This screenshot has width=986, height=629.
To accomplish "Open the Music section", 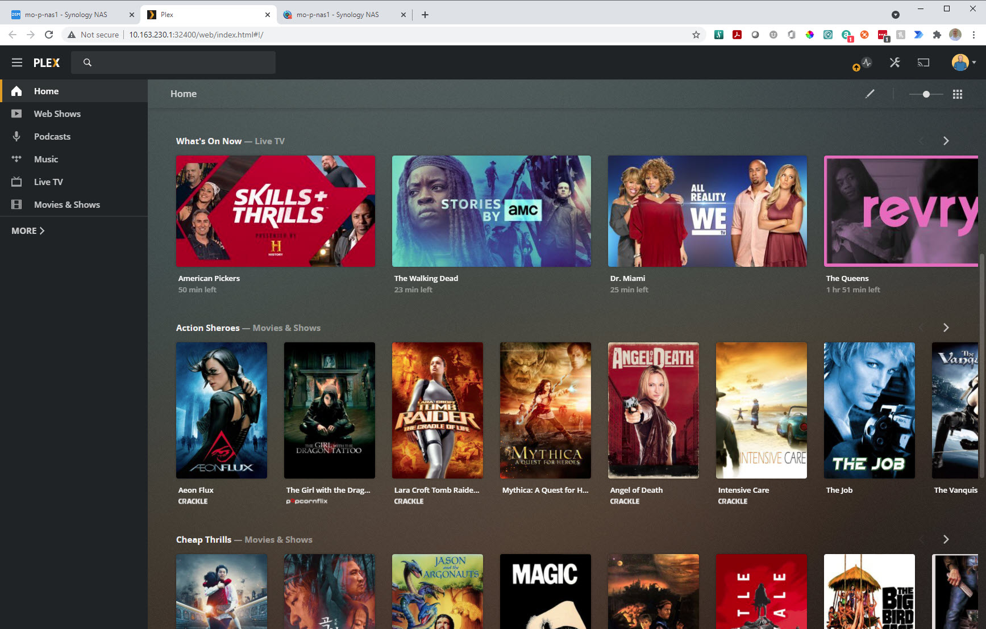I will [x=45, y=159].
